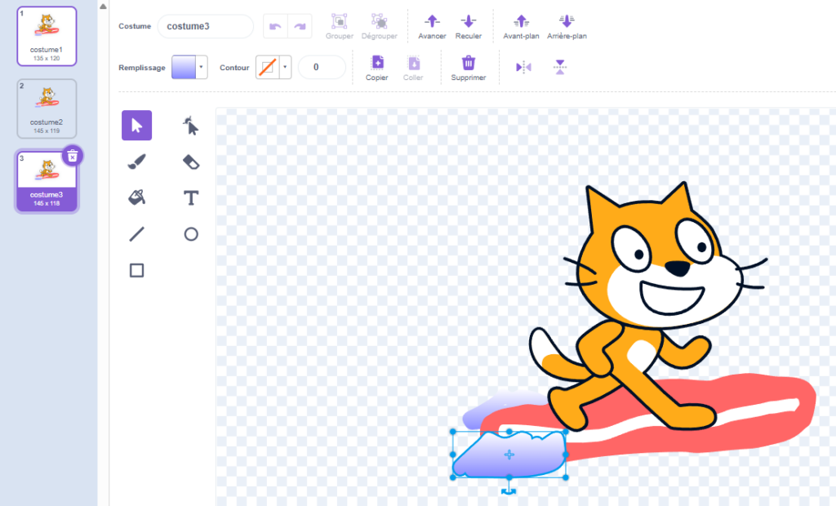This screenshot has height=506, width=836.
Task: Pick the Line tool
Action: click(x=136, y=234)
